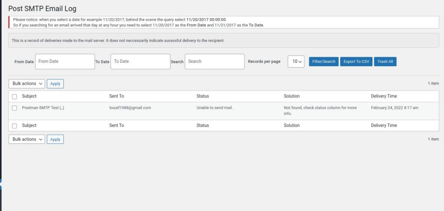Expand the Records per page selector

296,62
